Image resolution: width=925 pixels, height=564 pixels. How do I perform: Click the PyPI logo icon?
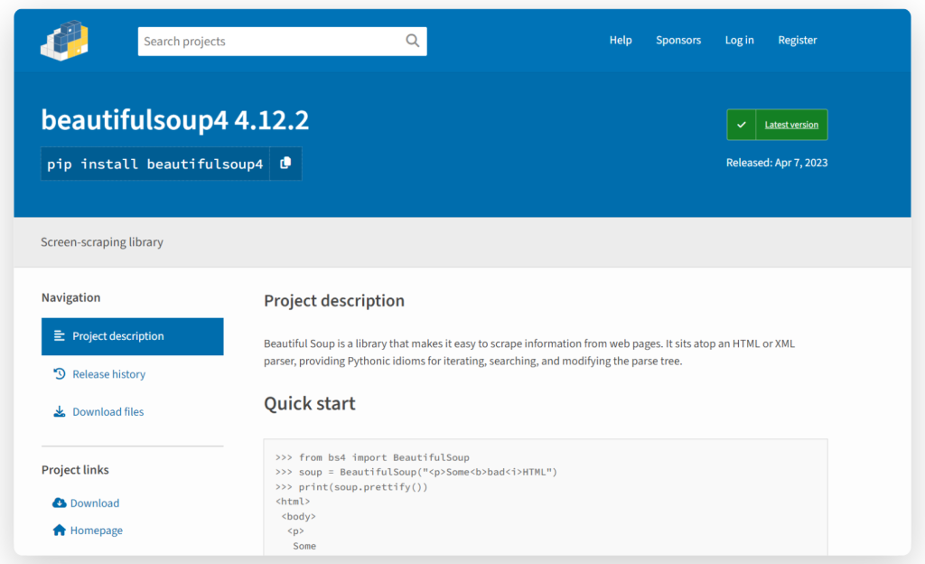coord(64,40)
